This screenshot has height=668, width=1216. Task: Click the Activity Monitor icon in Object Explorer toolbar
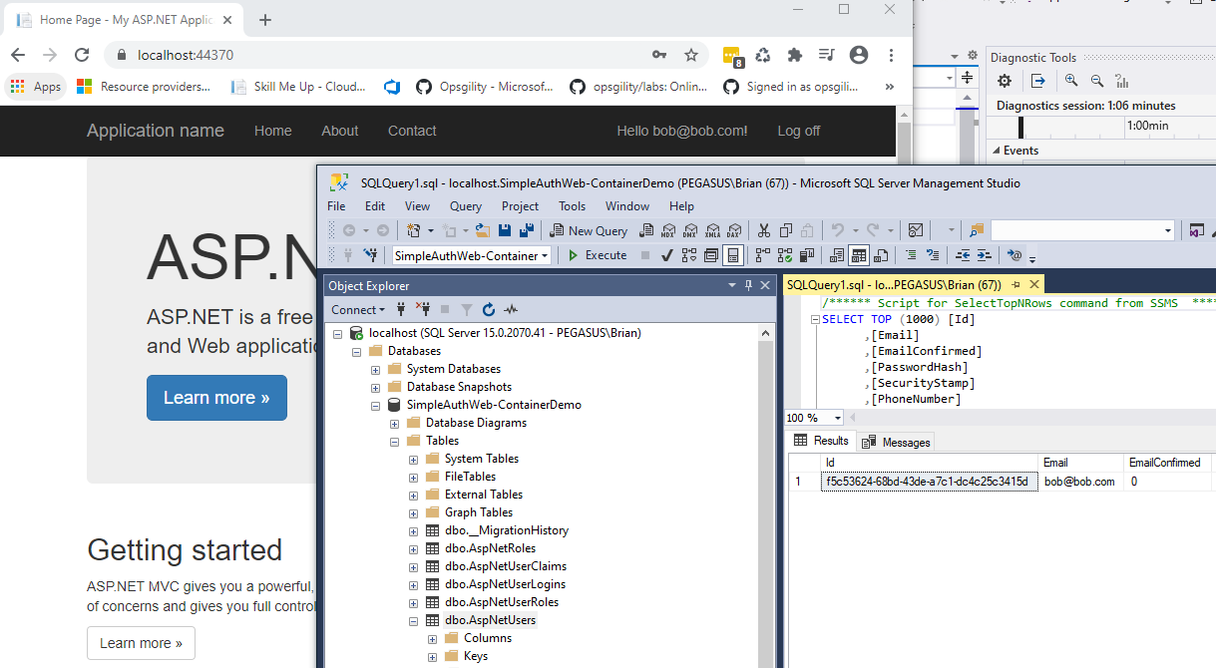(511, 310)
